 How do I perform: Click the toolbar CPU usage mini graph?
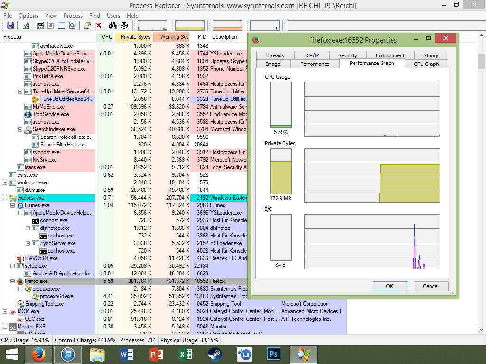click(x=152, y=26)
